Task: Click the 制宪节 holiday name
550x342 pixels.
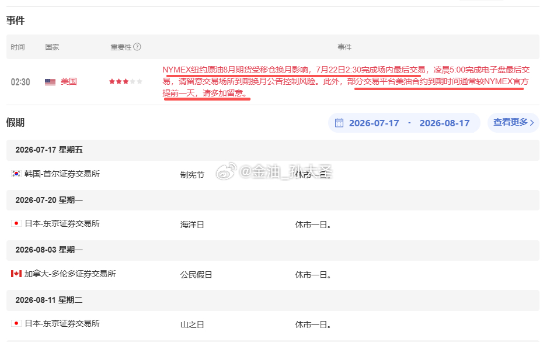Action: coord(192,175)
